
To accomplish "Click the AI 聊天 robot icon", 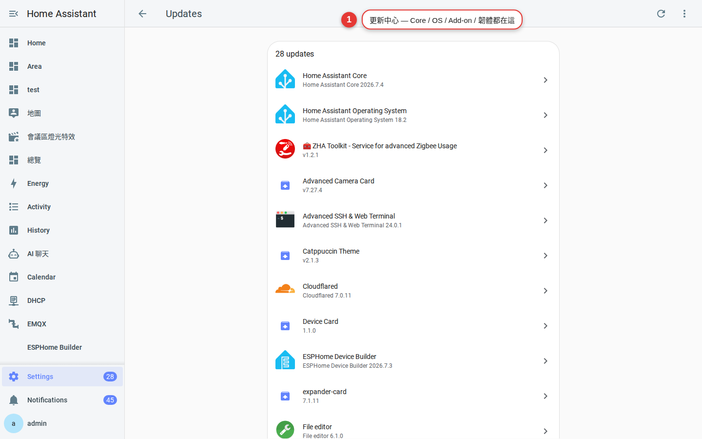I will pyautogui.click(x=14, y=254).
